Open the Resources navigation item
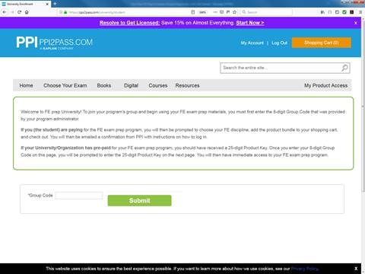 (x=187, y=85)
